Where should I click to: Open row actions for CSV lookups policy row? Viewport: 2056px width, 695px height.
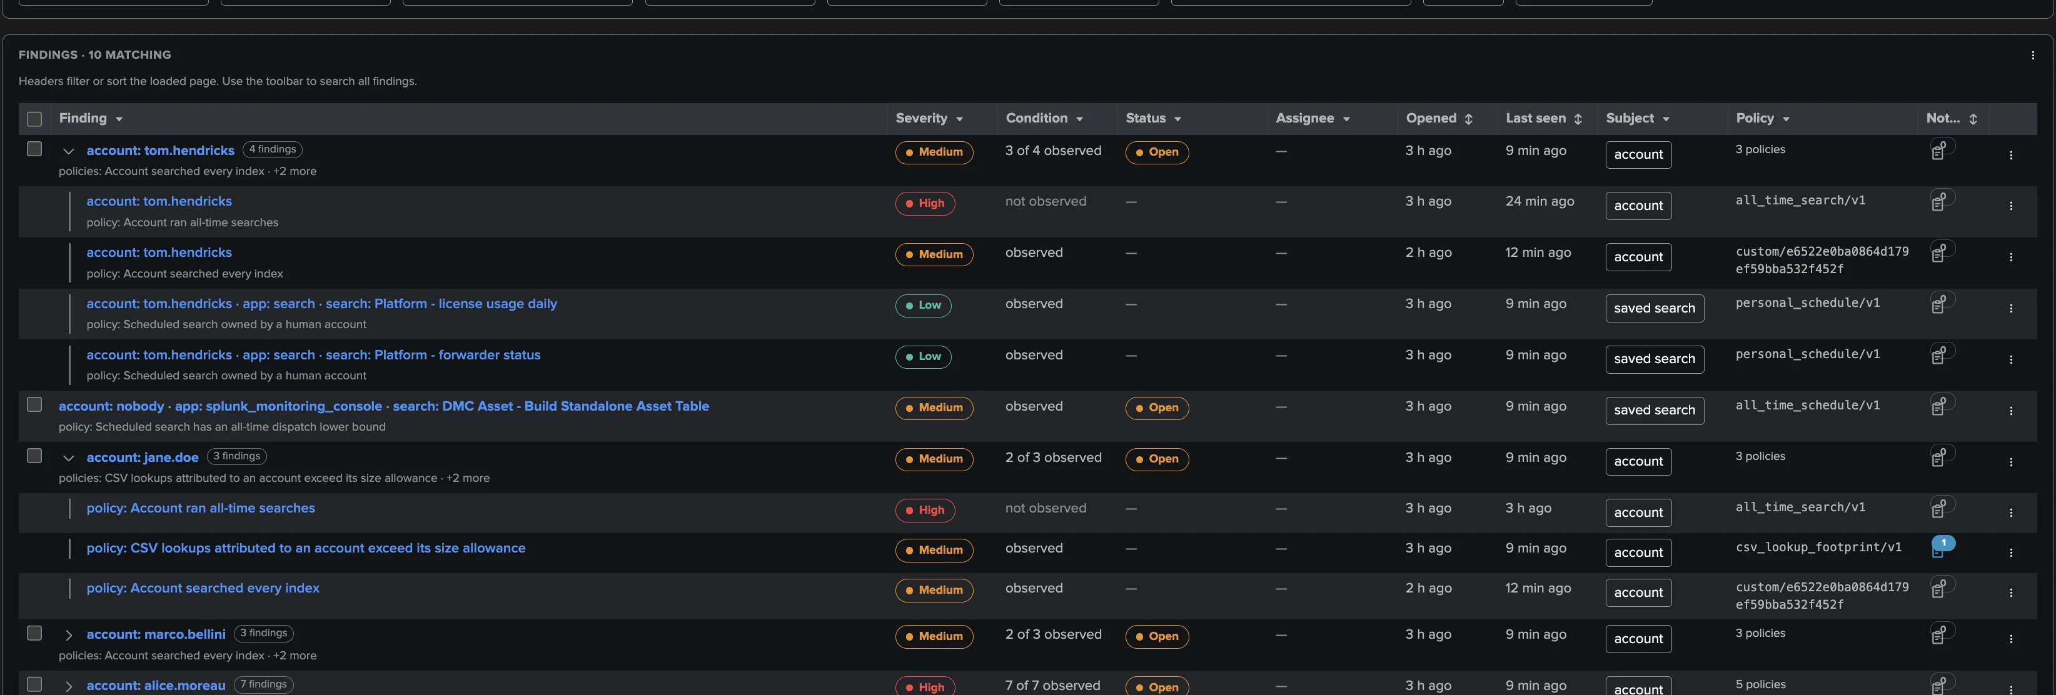click(2010, 553)
